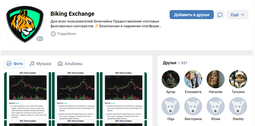Open Olga's deleted-profile dog avatar
The image size is (255, 126).
tap(171, 106)
